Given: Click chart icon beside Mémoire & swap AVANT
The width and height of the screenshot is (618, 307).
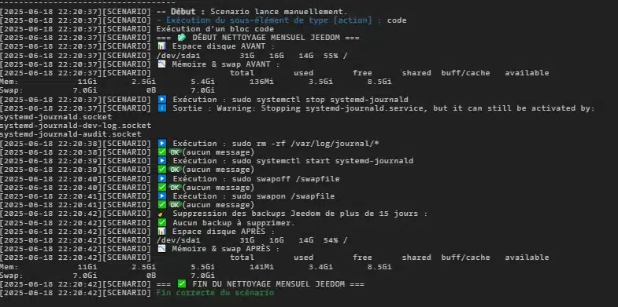Looking at the screenshot, I should [x=162, y=64].
